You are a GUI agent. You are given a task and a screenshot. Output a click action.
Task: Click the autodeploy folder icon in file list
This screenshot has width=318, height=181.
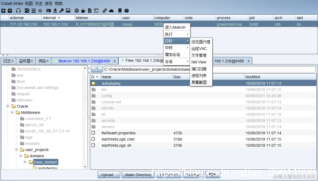(x=93, y=83)
